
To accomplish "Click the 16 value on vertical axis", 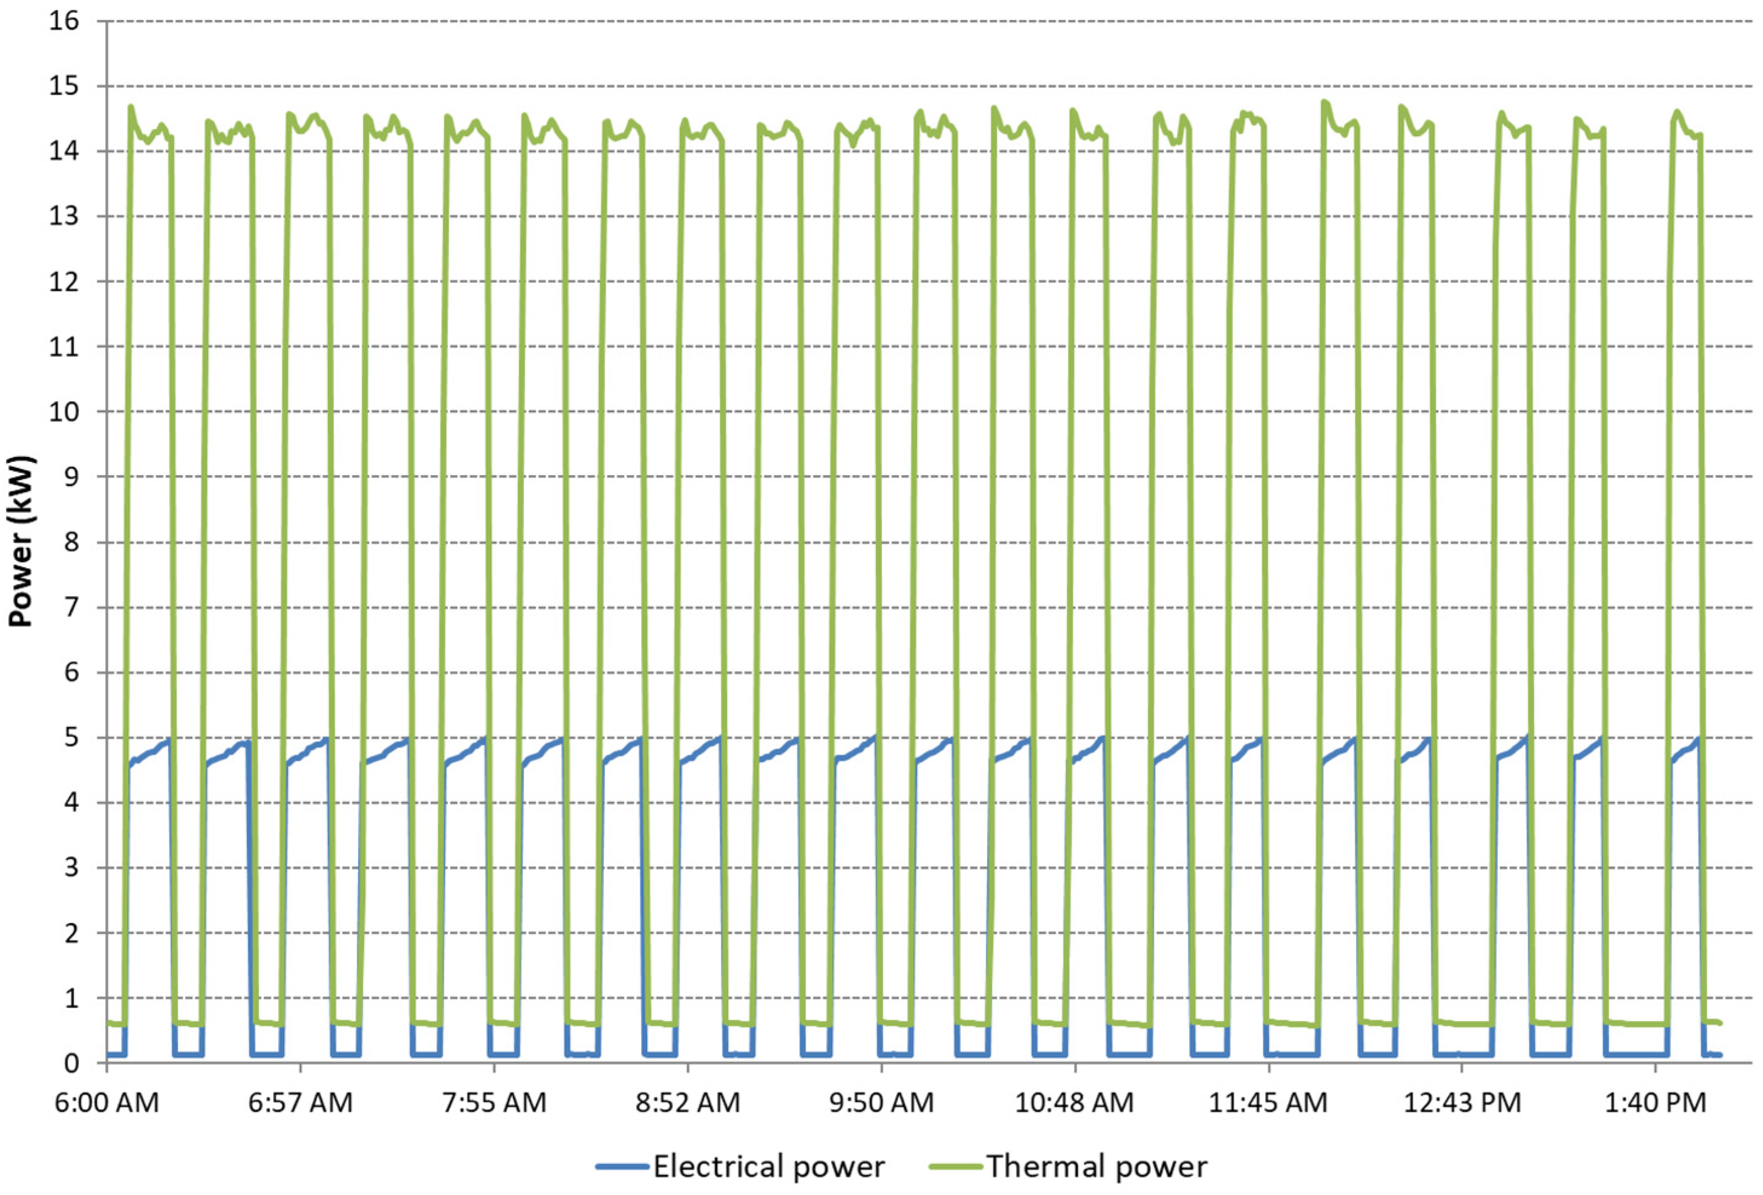I will point(65,21).
